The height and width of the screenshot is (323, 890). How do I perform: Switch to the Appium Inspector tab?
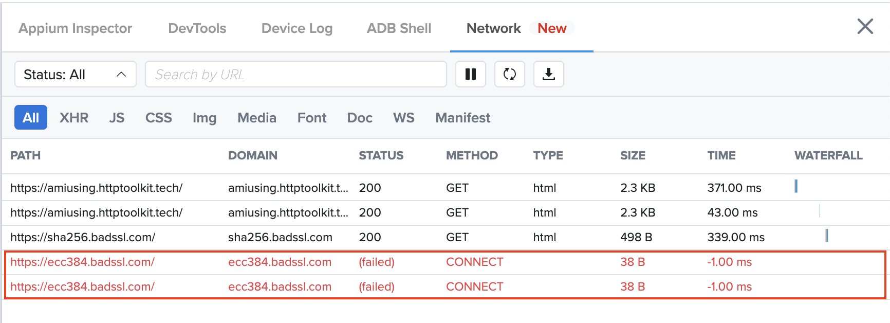click(75, 28)
